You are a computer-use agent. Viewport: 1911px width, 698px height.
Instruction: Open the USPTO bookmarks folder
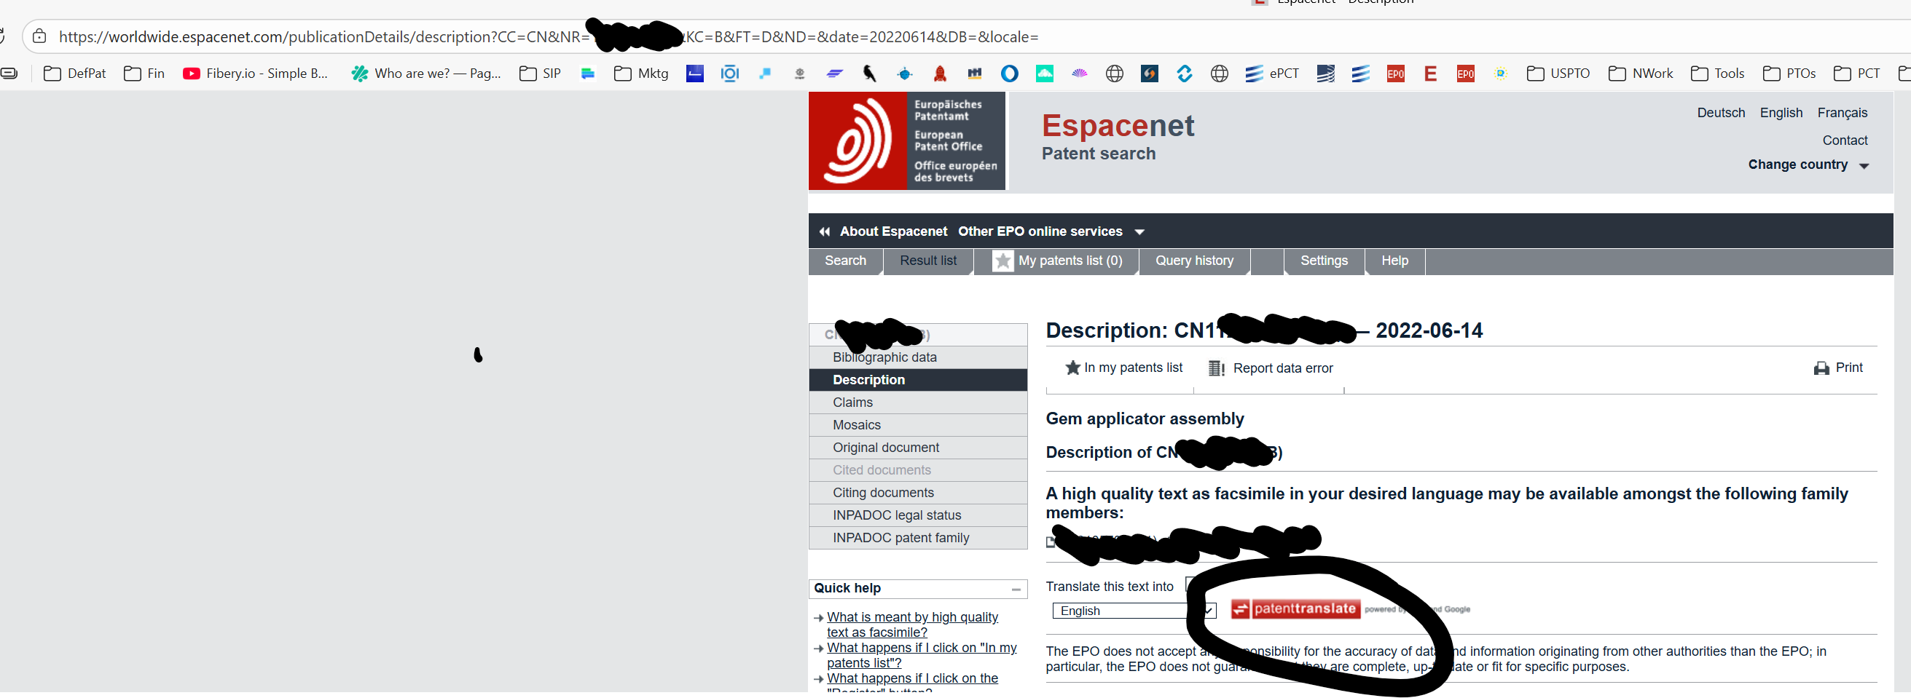click(x=1558, y=74)
